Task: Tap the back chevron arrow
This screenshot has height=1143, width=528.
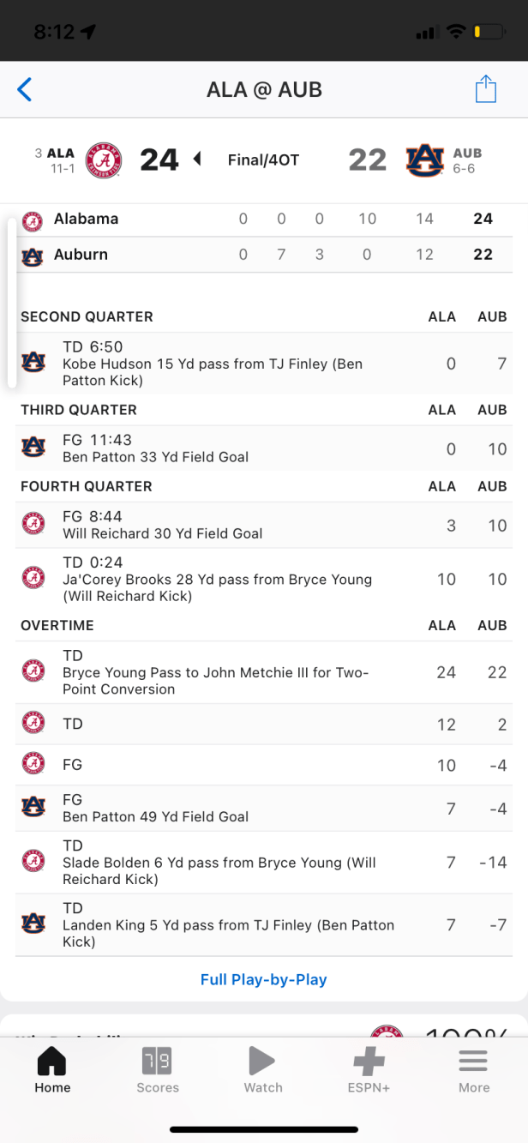Action: [x=25, y=89]
